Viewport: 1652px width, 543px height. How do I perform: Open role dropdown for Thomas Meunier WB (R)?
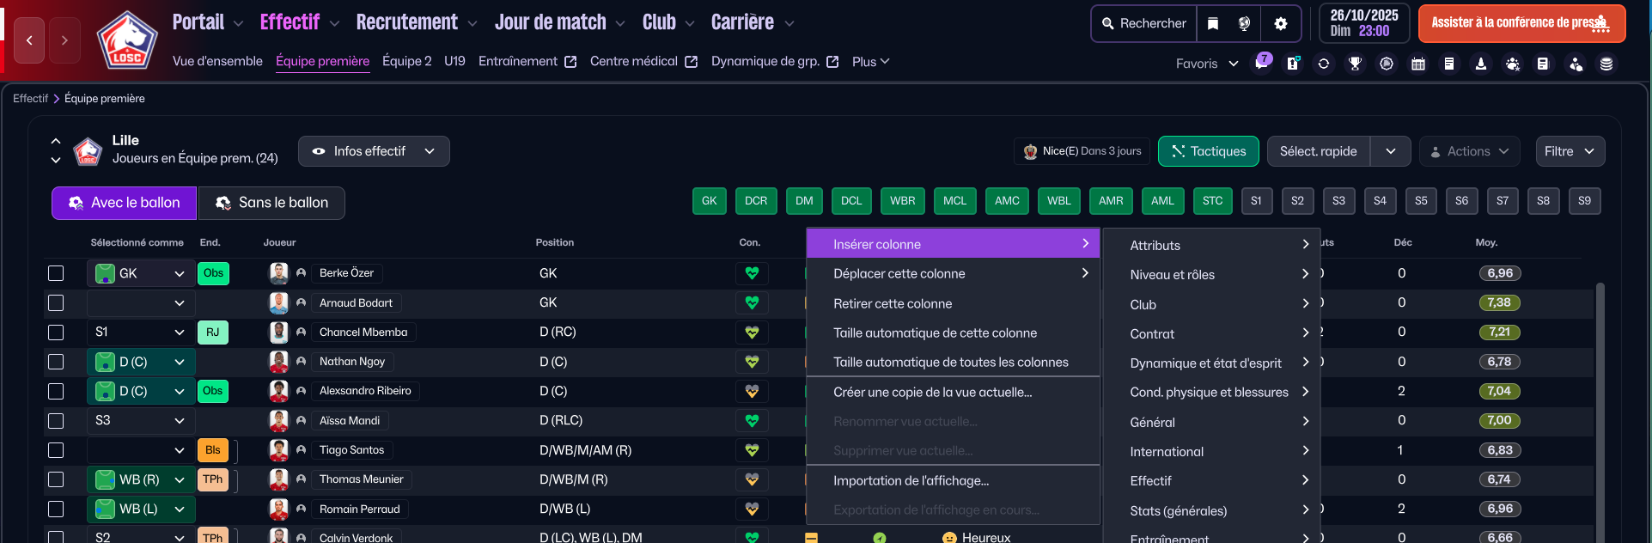coord(179,479)
